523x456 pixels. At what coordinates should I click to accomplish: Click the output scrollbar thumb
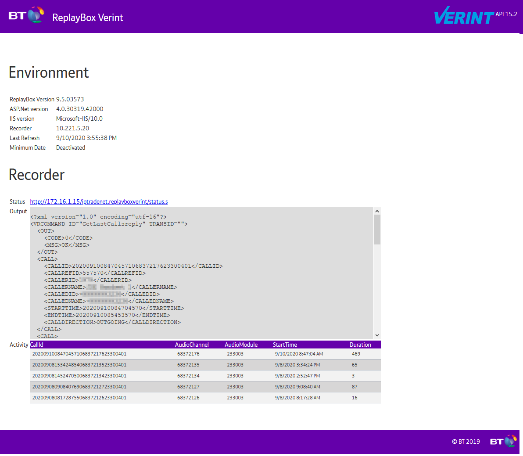pyautogui.click(x=377, y=230)
